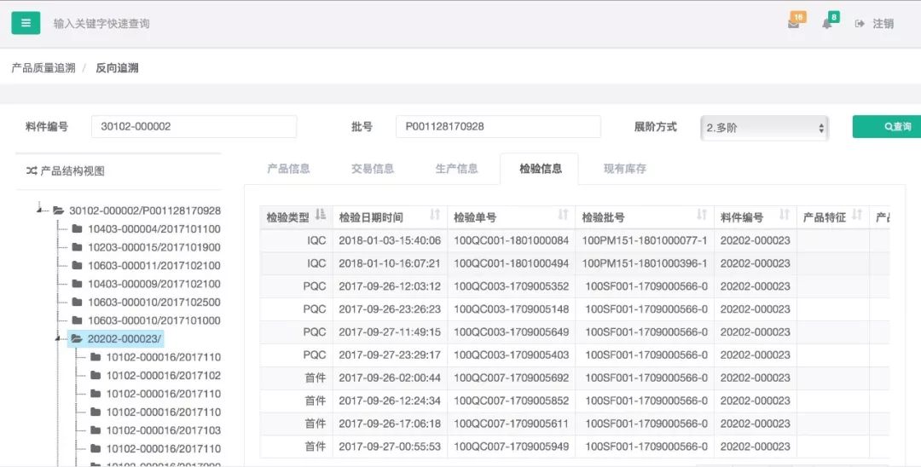921x467 pixels.
Task: Sort by 检验单号 column sort icon
Action: pos(563,216)
